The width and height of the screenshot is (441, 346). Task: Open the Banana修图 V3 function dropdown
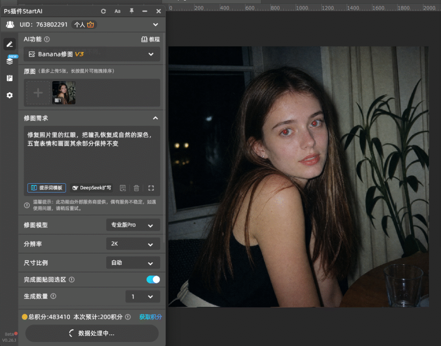(92, 54)
